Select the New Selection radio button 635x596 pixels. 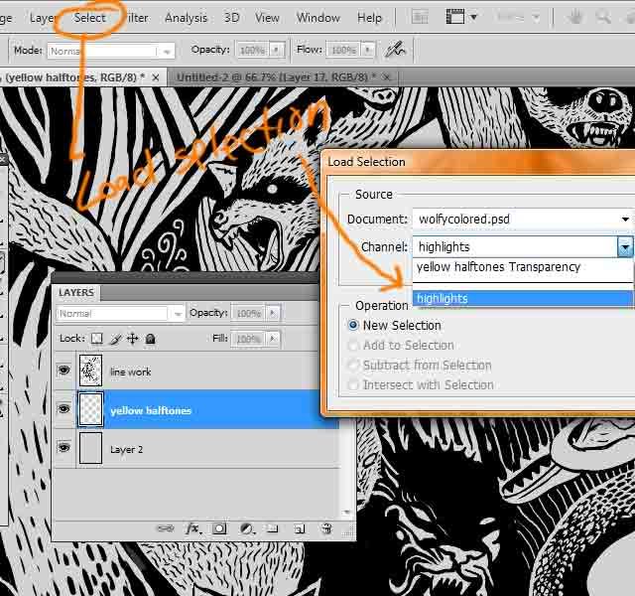coord(353,325)
